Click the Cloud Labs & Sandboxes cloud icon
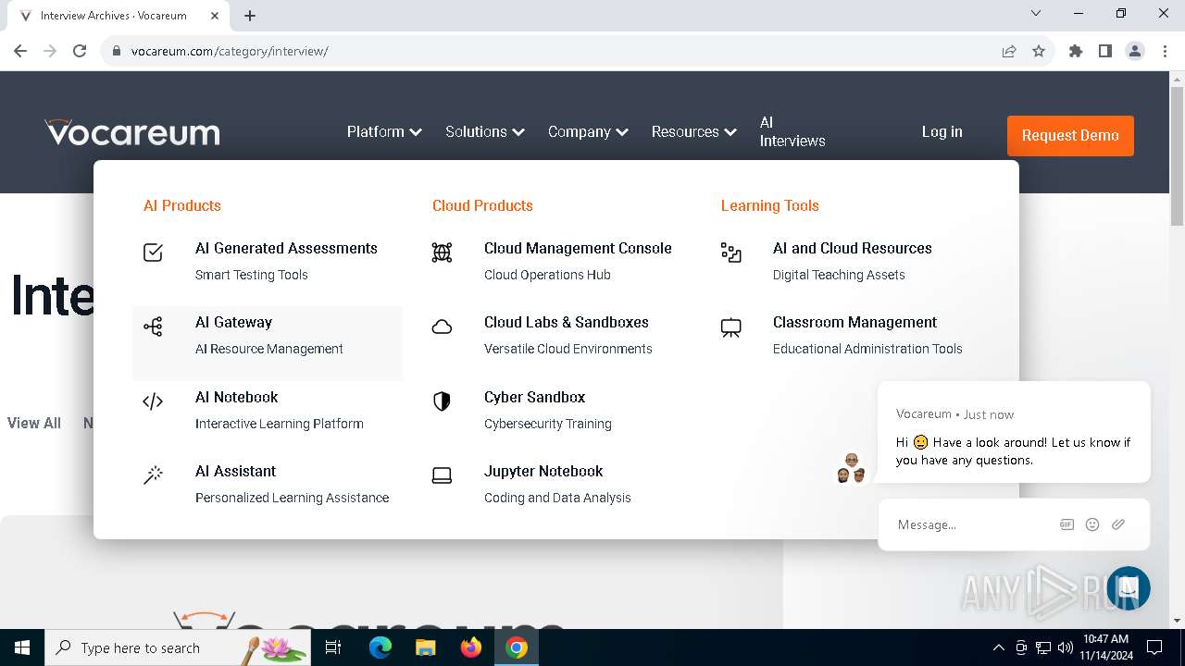This screenshot has height=666, width=1185. pos(443,327)
